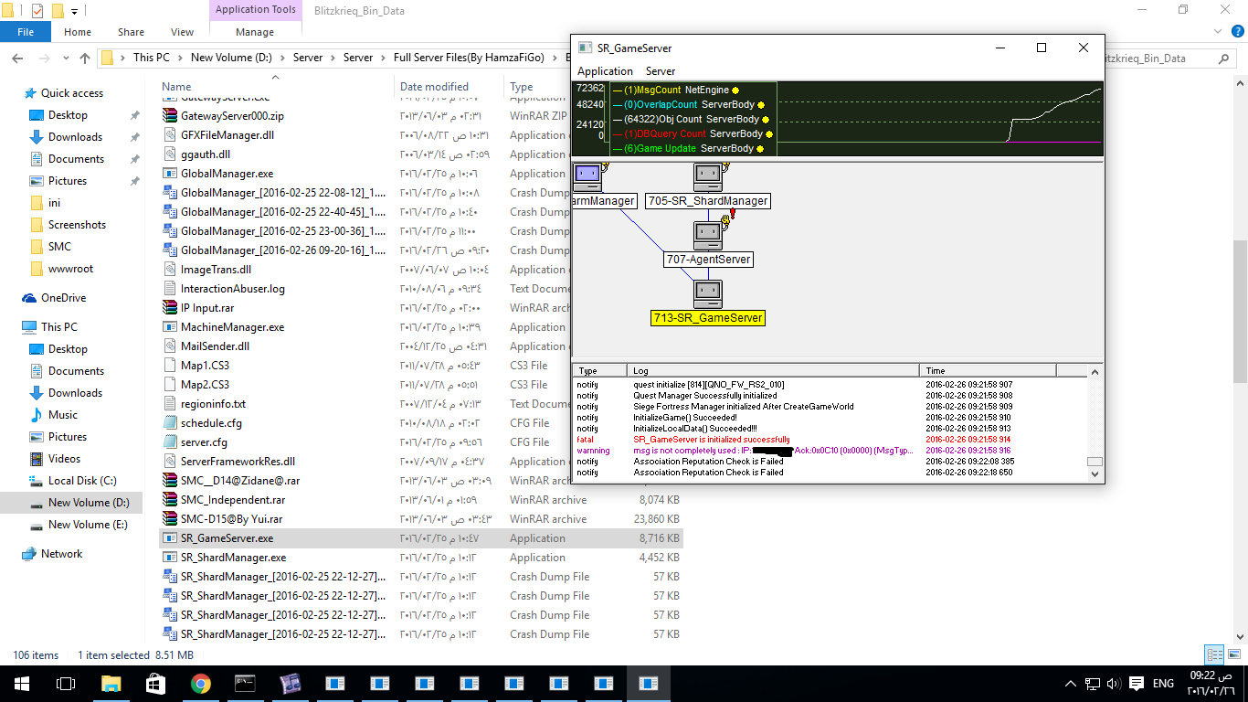Unpin Desktop from Quick access
The image size is (1248, 702).
(134, 115)
